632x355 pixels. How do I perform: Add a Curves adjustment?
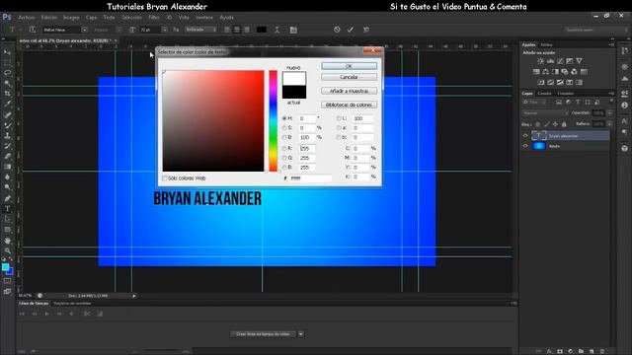click(x=560, y=61)
